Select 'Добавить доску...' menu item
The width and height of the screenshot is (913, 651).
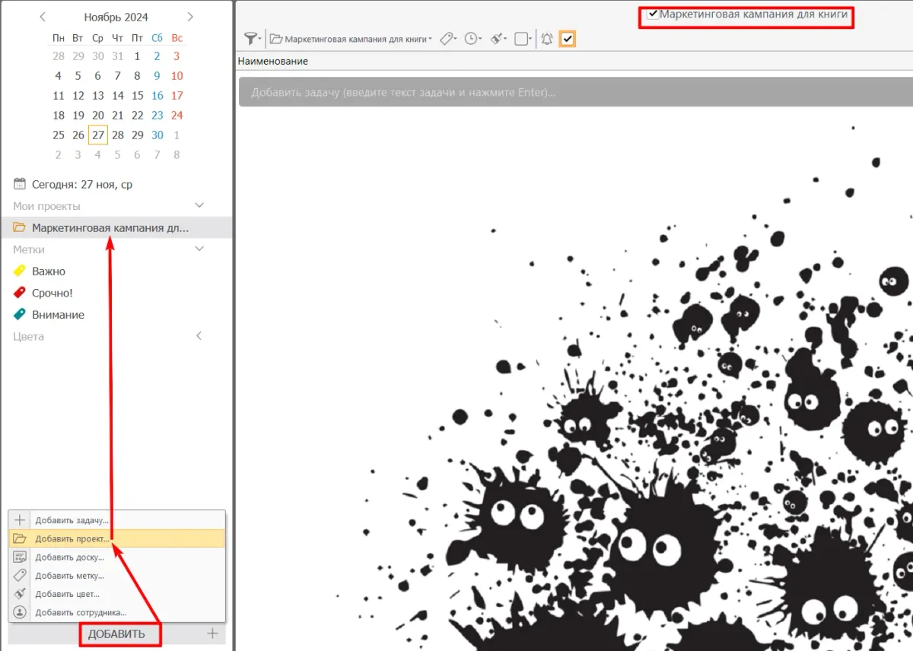(70, 557)
